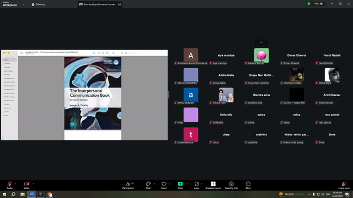Select Brief Contents in PDF outline

pos(9,71)
